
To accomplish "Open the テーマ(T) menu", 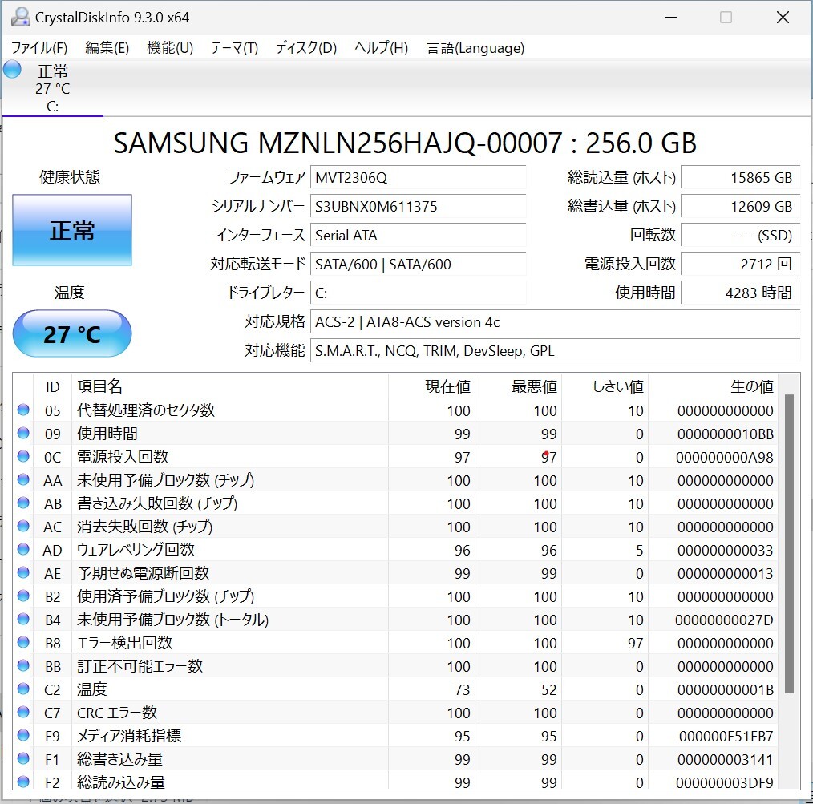I will click(x=233, y=48).
